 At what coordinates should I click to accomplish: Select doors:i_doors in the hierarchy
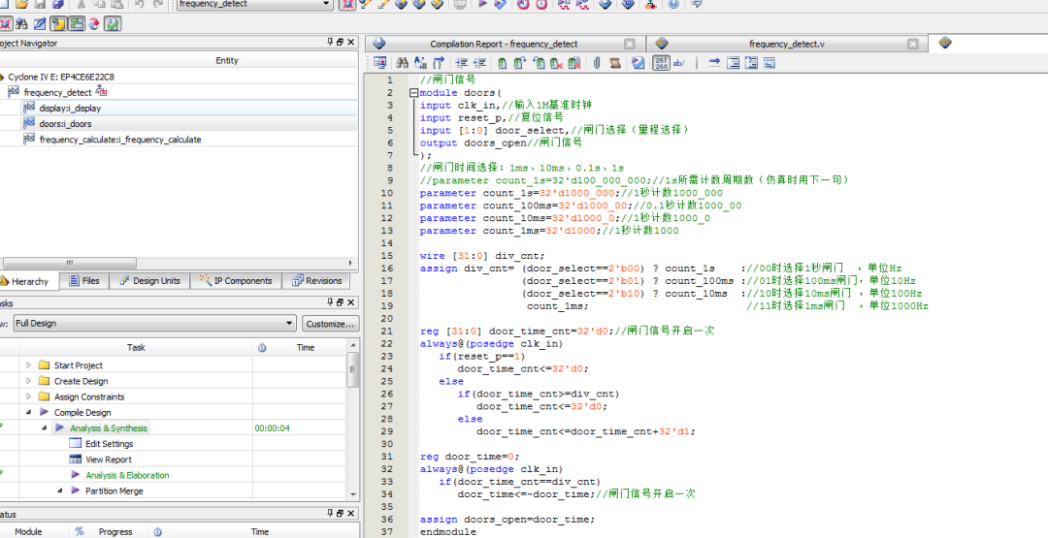click(x=65, y=124)
